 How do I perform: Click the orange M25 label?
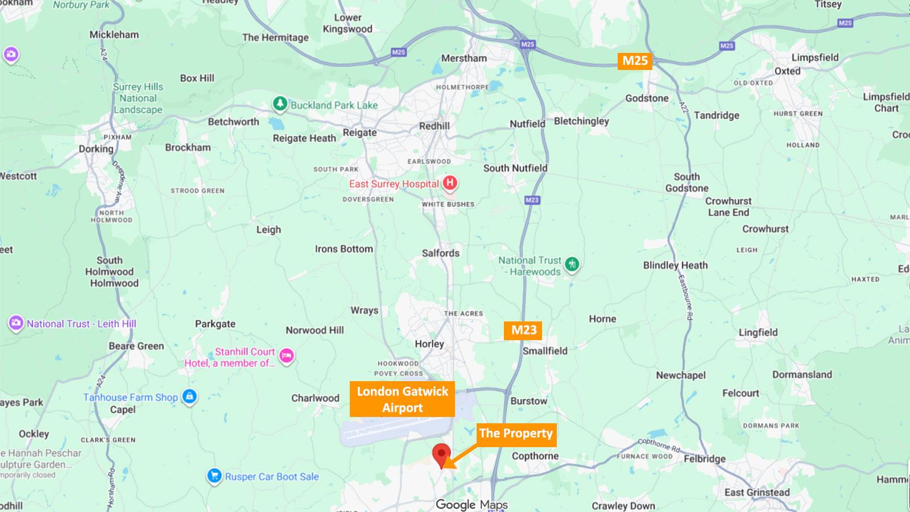[635, 60]
